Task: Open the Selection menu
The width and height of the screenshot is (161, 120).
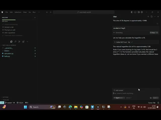Action: pyautogui.click(x=18, y=12)
